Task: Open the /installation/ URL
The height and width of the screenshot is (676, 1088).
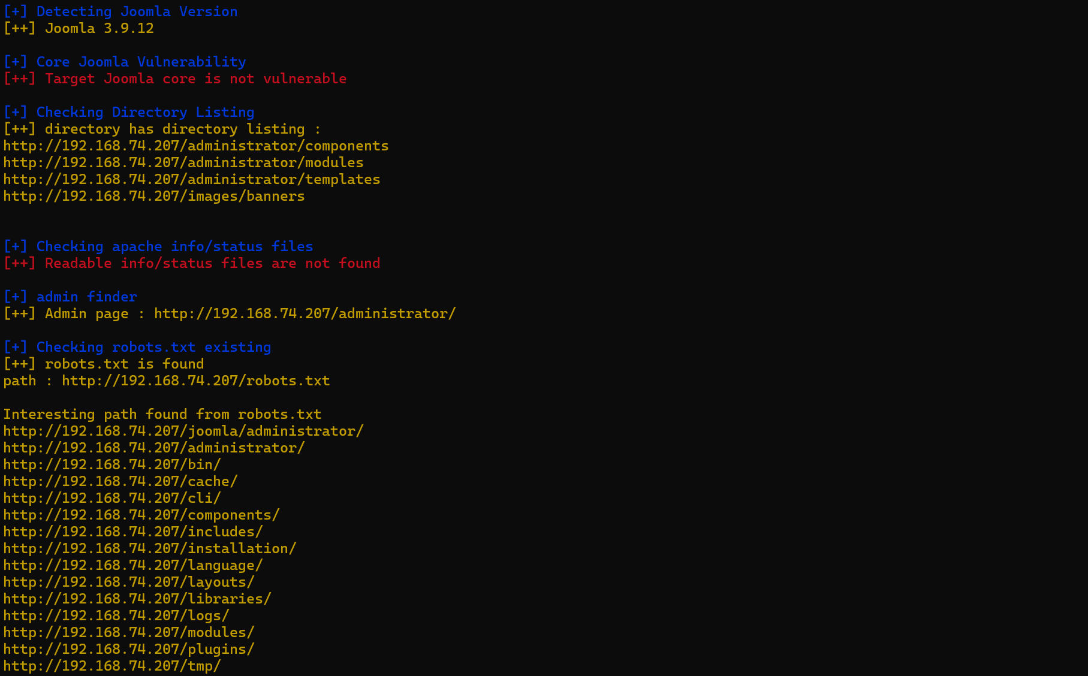Action: 150,548
